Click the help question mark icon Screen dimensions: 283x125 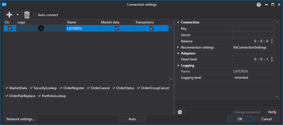coord(259,5)
